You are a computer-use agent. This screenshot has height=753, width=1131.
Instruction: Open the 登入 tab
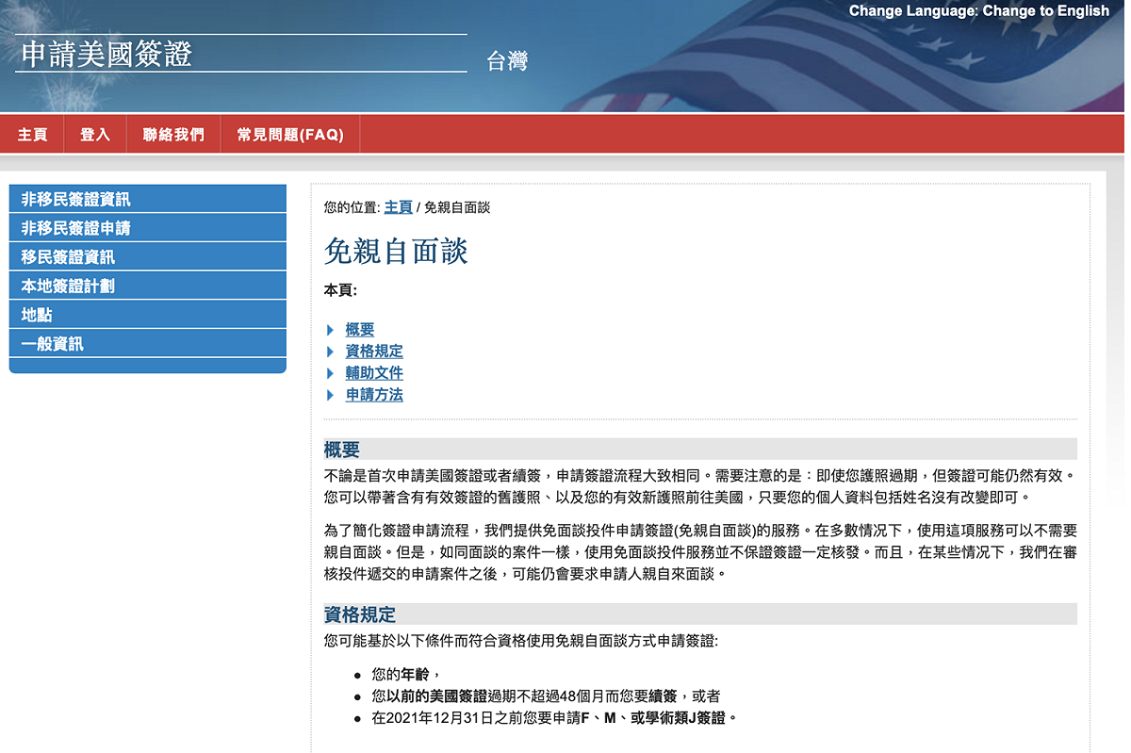tap(95, 135)
